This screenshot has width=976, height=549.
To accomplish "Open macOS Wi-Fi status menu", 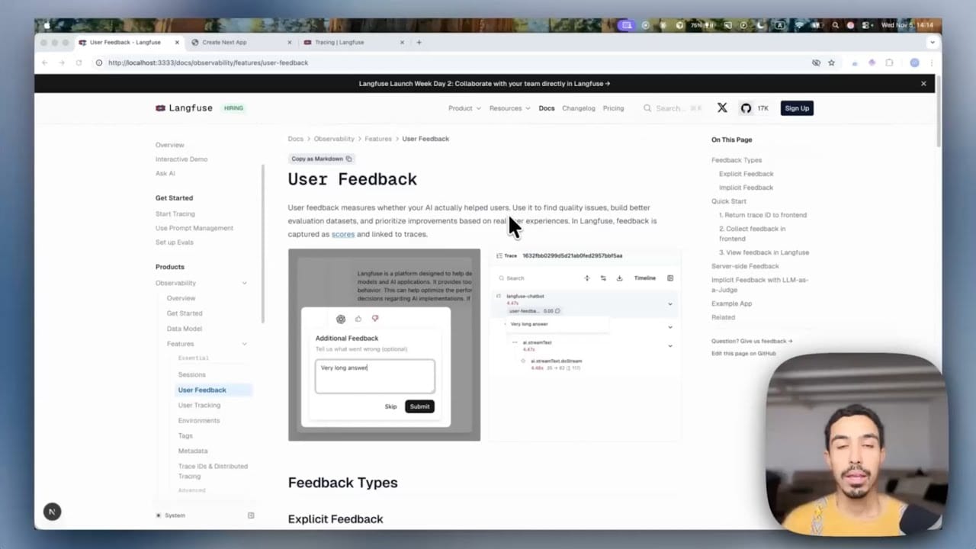I will [798, 25].
